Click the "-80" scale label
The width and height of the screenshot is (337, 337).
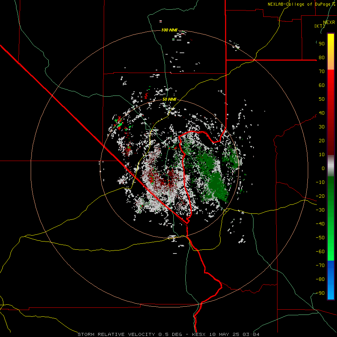click(x=320, y=279)
